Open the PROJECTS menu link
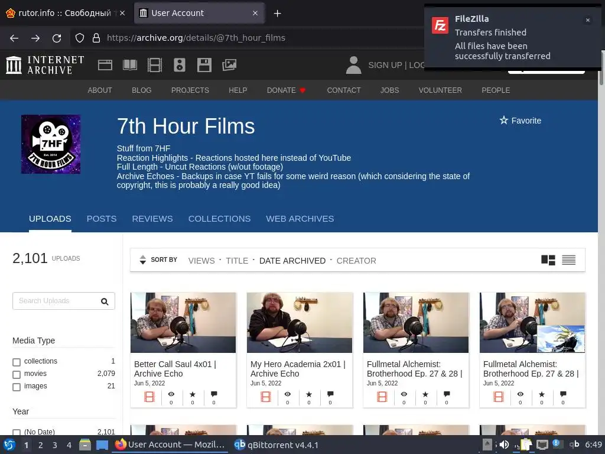 click(190, 90)
